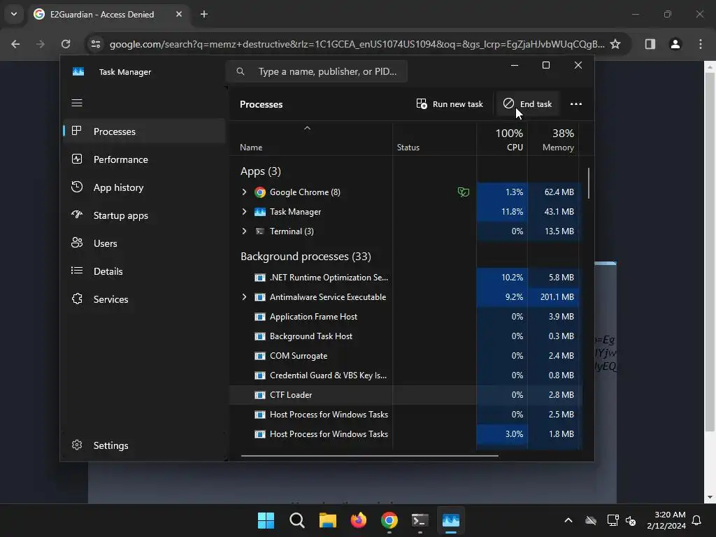Open Startup apps page in sidebar

tap(144, 215)
